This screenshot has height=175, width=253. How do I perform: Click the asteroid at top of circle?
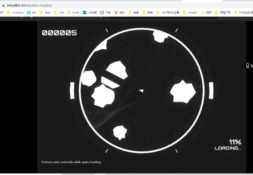tap(160, 36)
